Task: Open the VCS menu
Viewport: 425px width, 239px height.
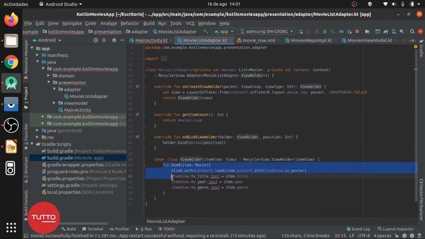Action: click(x=190, y=23)
